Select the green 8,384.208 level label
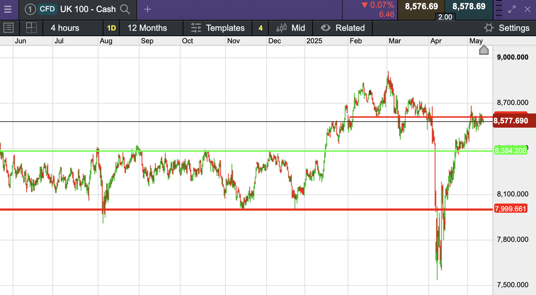Viewport: 536px width, 295px height. [511, 151]
